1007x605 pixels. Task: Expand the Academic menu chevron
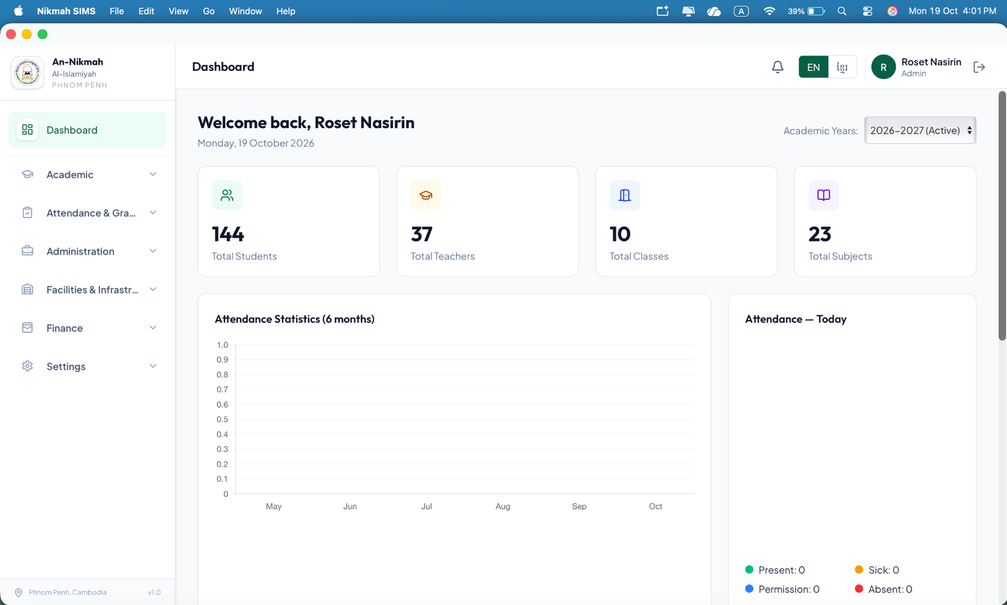(x=153, y=174)
